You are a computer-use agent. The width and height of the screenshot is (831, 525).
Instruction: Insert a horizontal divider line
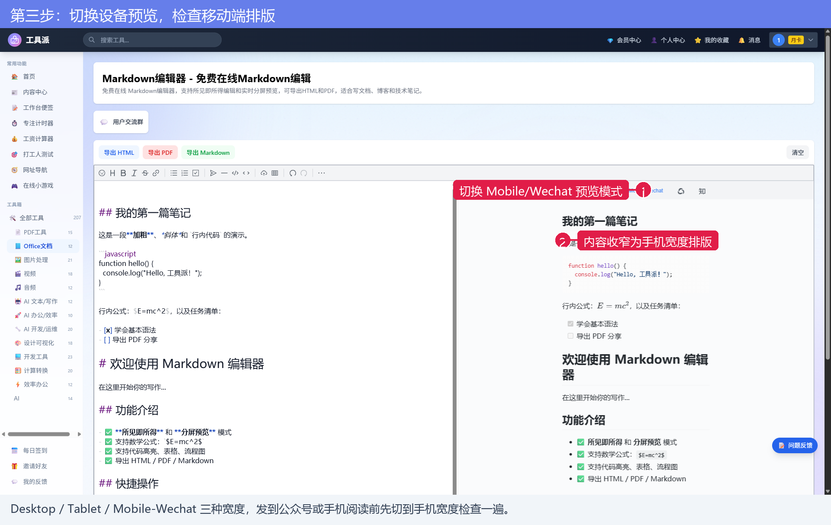pyautogui.click(x=224, y=173)
